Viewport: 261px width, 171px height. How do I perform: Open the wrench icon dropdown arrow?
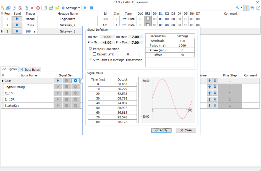coord(241,8)
